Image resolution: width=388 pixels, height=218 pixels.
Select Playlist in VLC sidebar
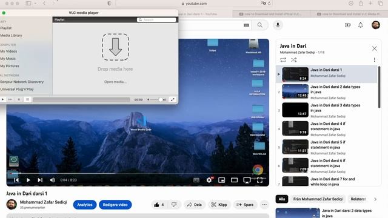(x=6, y=28)
